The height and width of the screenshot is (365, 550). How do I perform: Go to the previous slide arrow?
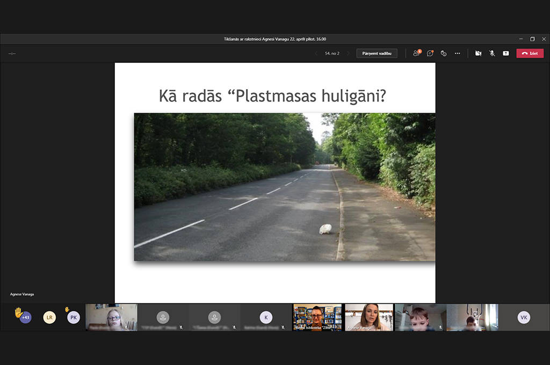tap(316, 53)
